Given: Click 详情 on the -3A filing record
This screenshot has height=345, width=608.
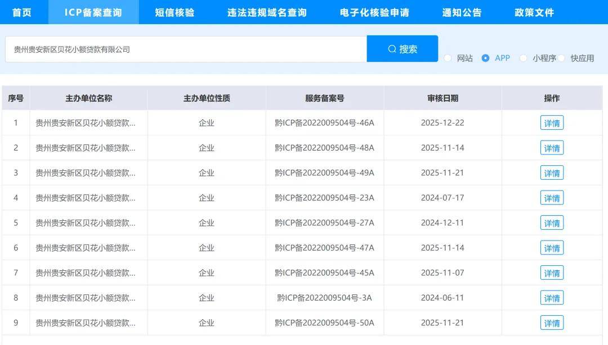Looking at the screenshot, I should 552,297.
